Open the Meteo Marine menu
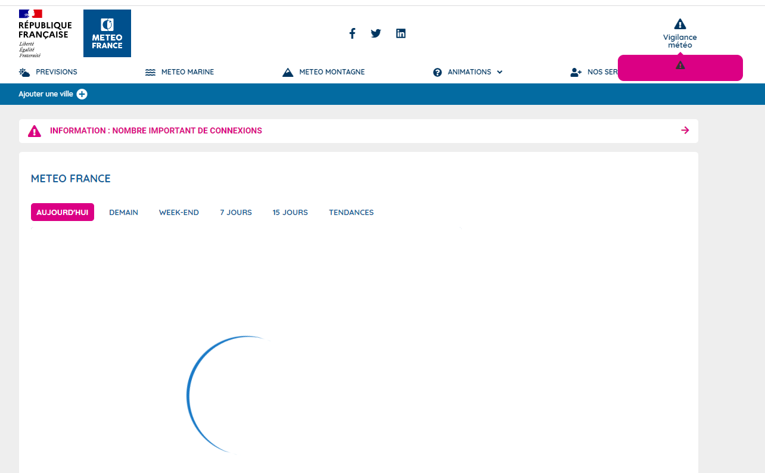Image resolution: width=765 pixels, height=473 pixels. point(179,72)
